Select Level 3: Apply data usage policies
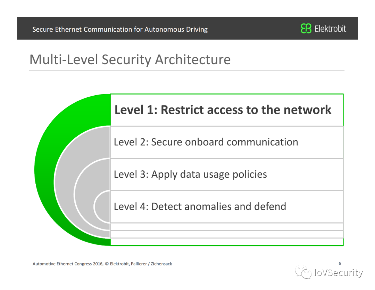Viewport: 375px width, 290px height. pyautogui.click(x=190, y=174)
